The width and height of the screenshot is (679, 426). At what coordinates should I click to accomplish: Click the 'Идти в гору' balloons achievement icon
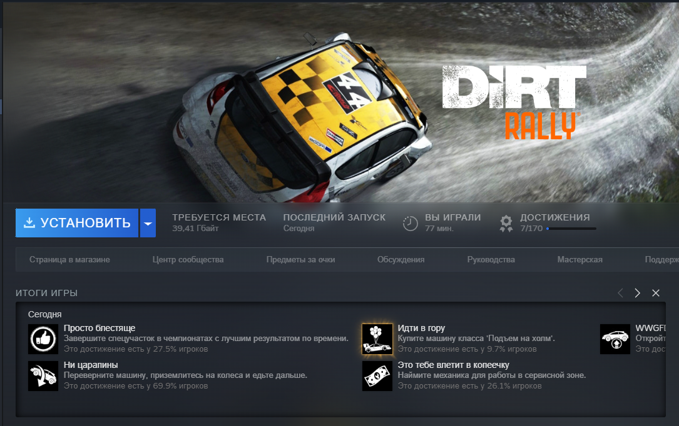click(377, 339)
